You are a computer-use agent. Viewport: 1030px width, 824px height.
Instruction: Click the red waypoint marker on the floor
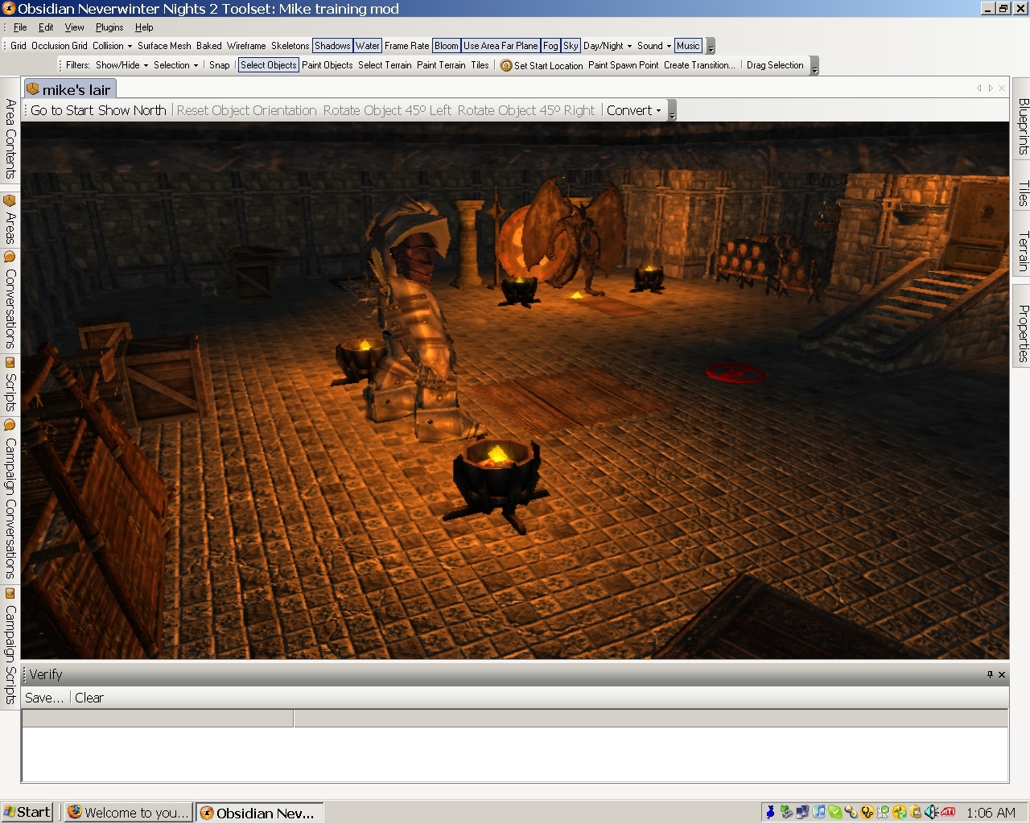point(735,373)
